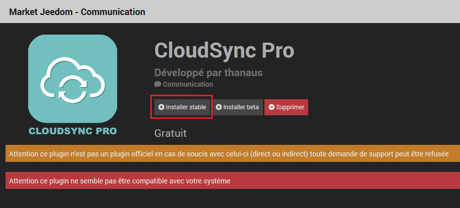Click the red Supprimer button
460x208 pixels.
287,107
